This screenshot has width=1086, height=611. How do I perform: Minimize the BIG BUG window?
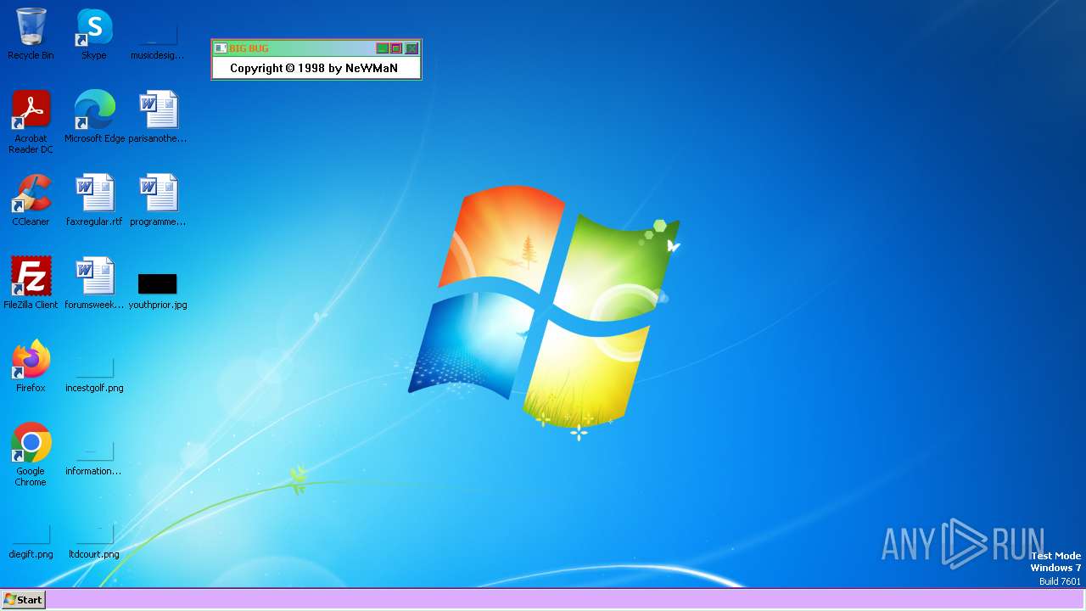[x=383, y=48]
